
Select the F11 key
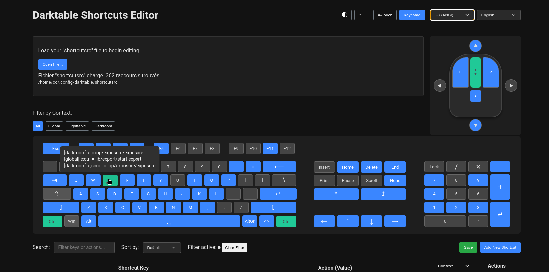pos(270,149)
